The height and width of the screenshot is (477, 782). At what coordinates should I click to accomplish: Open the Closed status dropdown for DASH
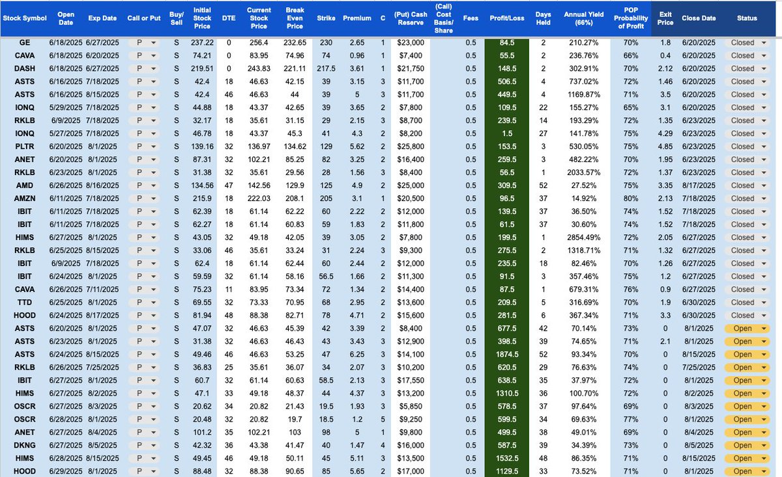pyautogui.click(x=747, y=68)
